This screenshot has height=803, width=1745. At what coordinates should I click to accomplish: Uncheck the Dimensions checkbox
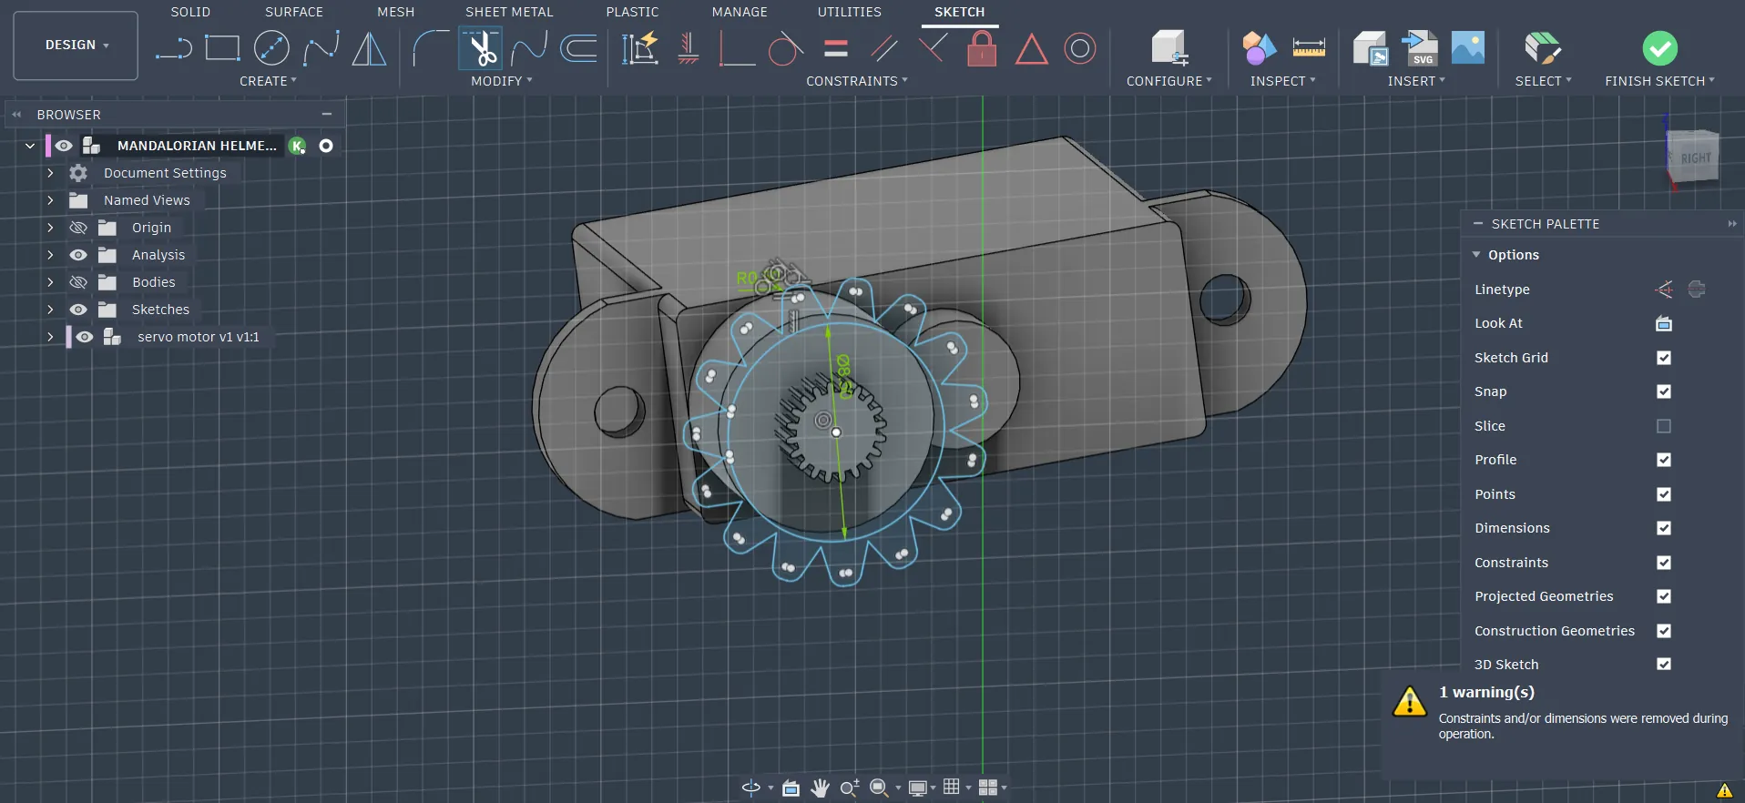1664,528
